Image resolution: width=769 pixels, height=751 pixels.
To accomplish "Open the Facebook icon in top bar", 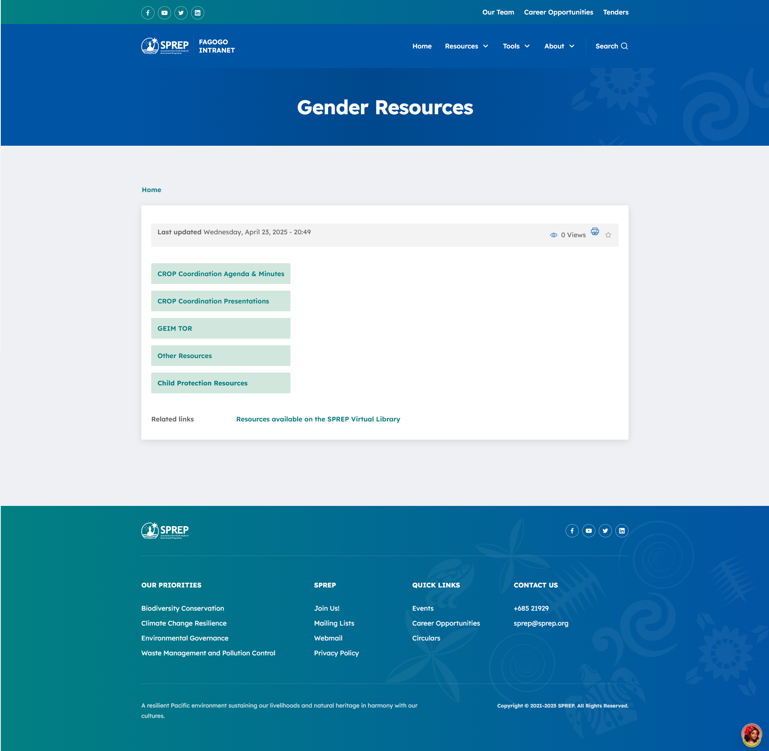I will pyautogui.click(x=148, y=13).
